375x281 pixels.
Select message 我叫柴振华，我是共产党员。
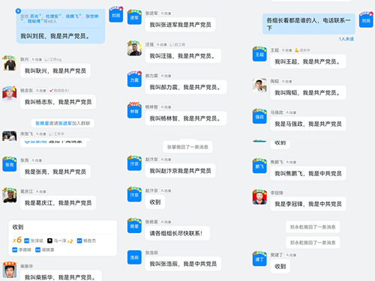coord(61,276)
